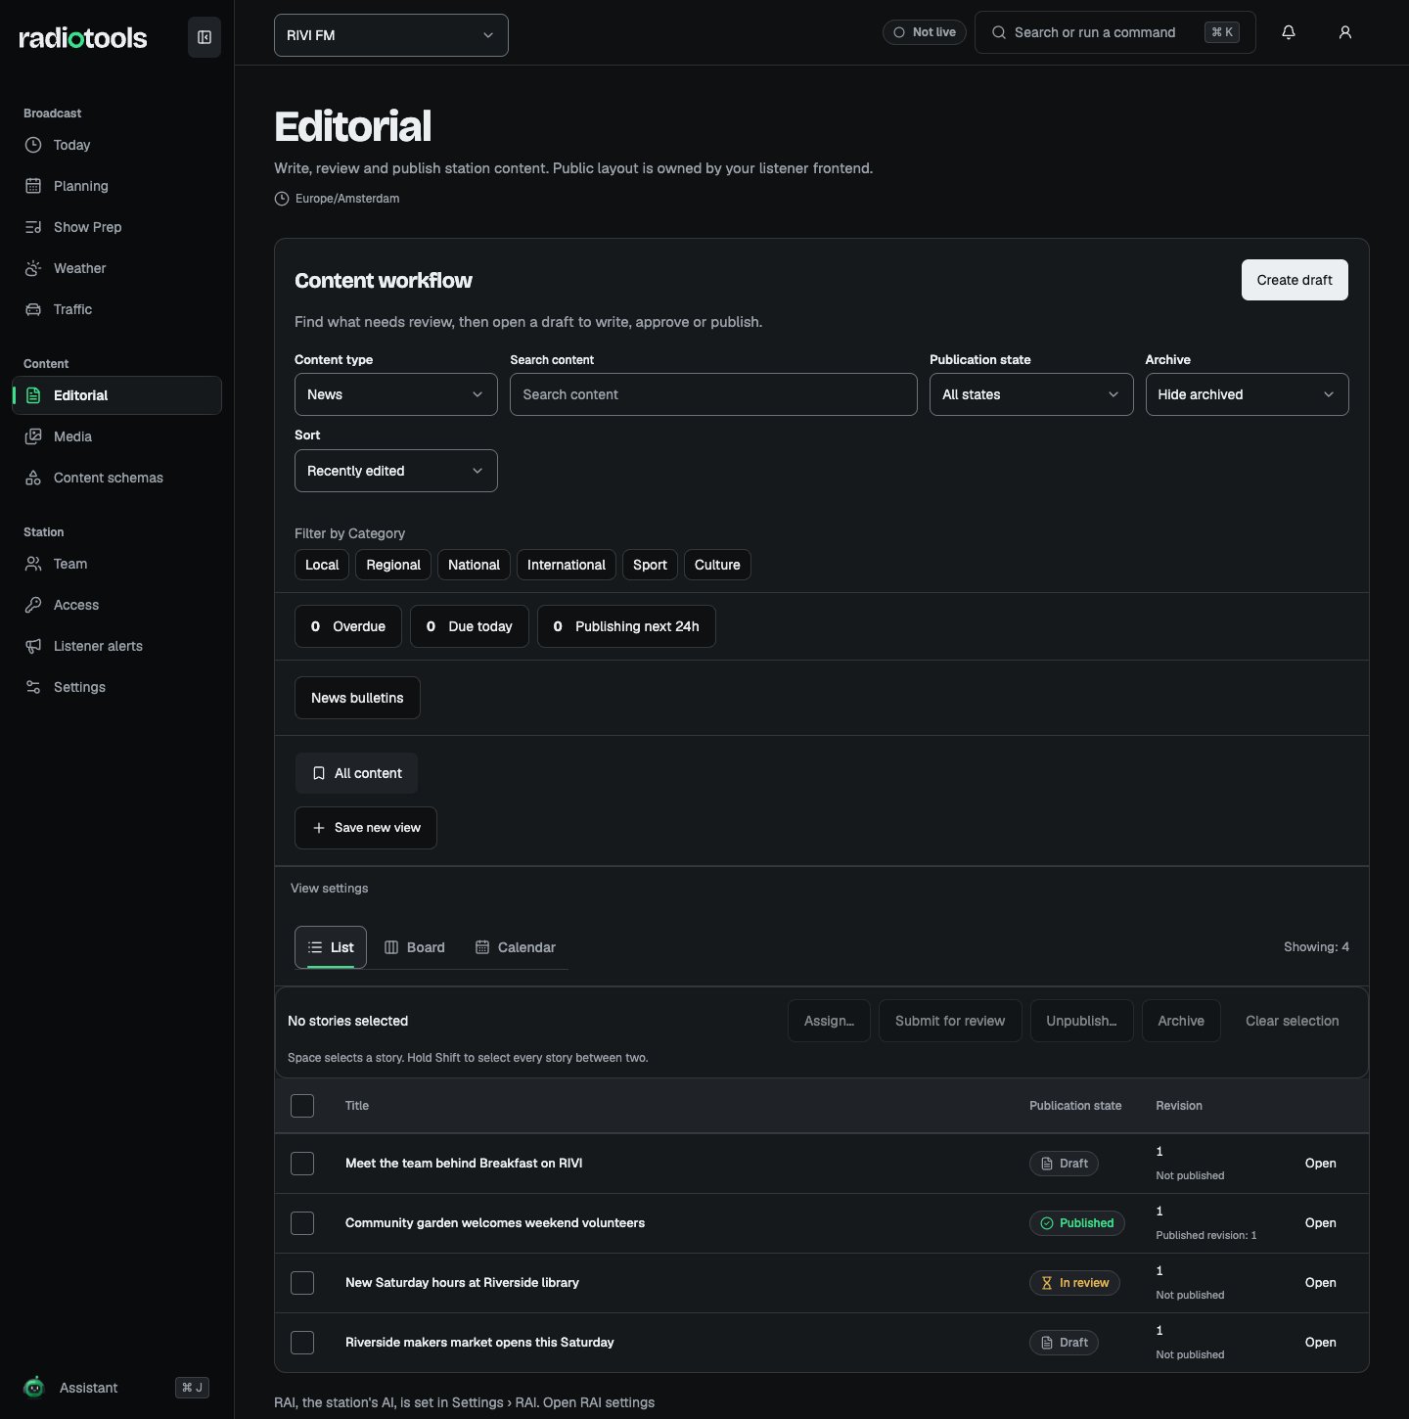Open the Sort dropdown
Image resolution: width=1409 pixels, height=1419 pixels.
pos(396,471)
